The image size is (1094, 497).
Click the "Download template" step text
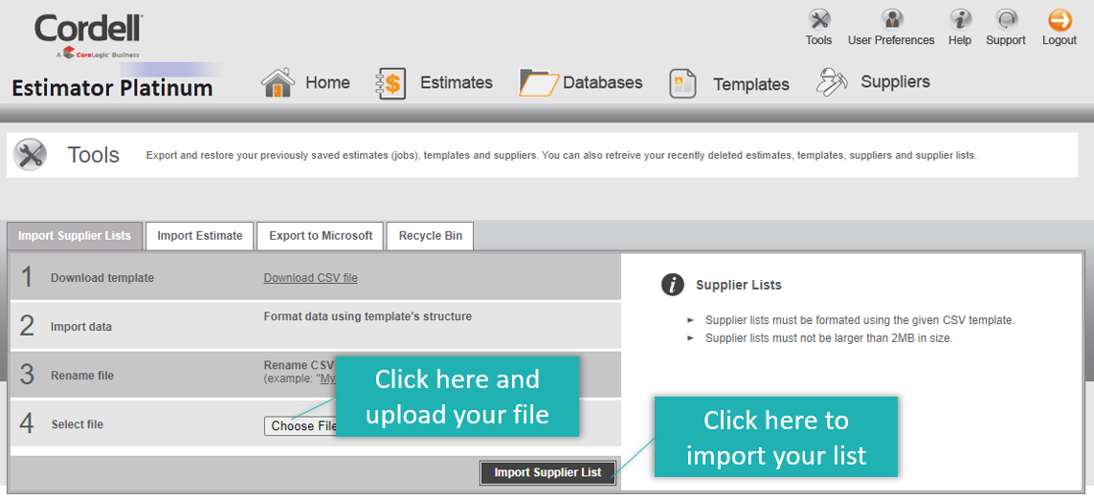tap(102, 277)
